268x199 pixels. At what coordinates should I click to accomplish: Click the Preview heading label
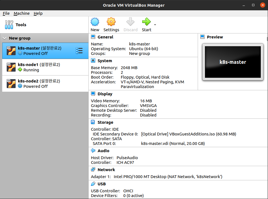[215, 37]
